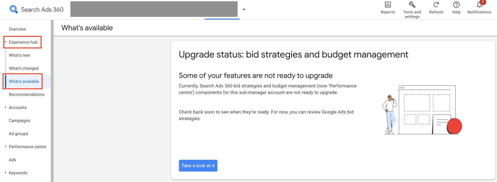Open the Reports chart icon

click(388, 5)
